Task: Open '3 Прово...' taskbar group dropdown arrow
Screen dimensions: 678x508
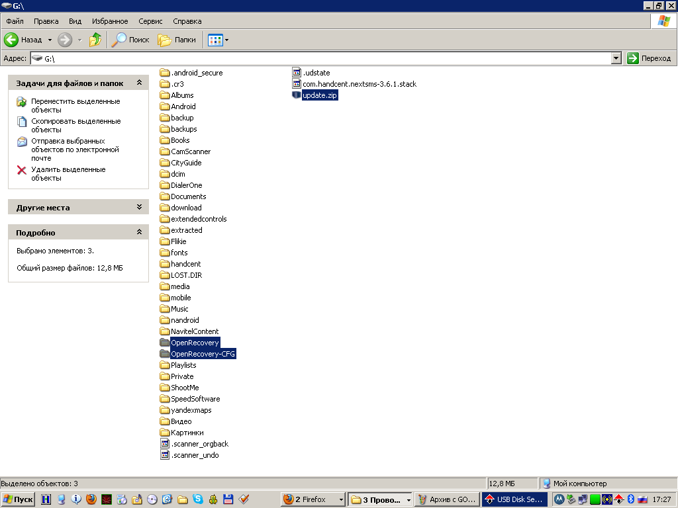Action: tap(409, 500)
